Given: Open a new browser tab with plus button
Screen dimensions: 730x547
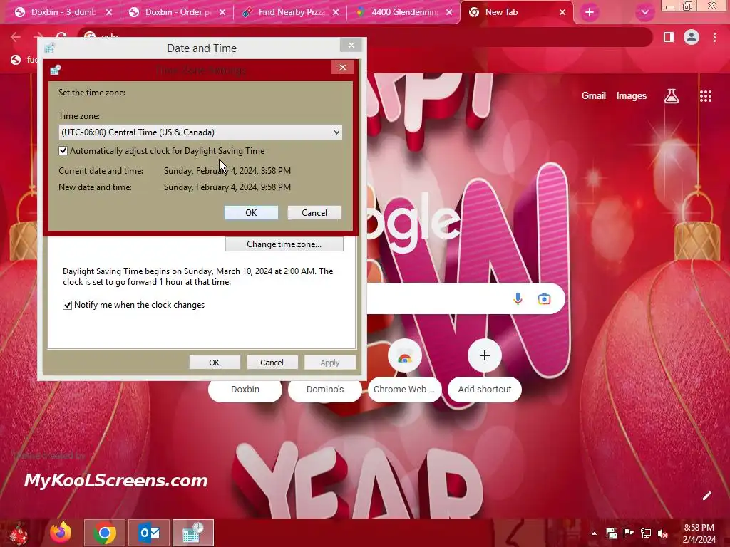Looking at the screenshot, I should 590,13.
